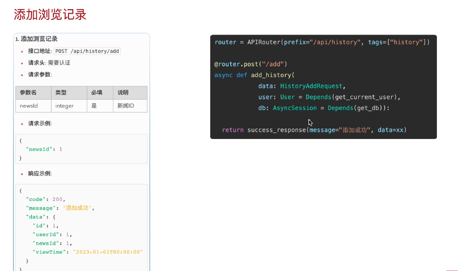Click the 'newsId' table cell
This screenshot has width=458, height=271.
pyautogui.click(x=33, y=106)
